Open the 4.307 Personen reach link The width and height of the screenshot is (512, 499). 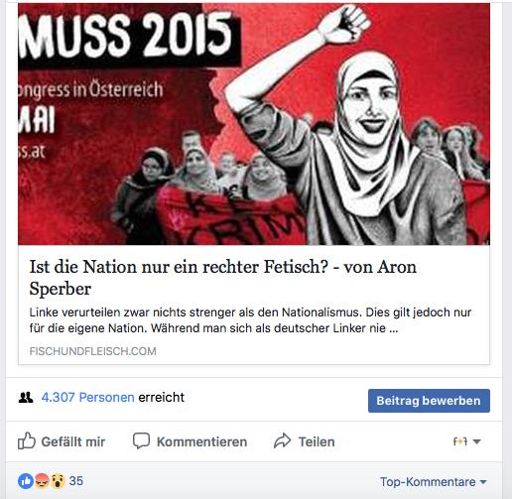tap(87, 397)
